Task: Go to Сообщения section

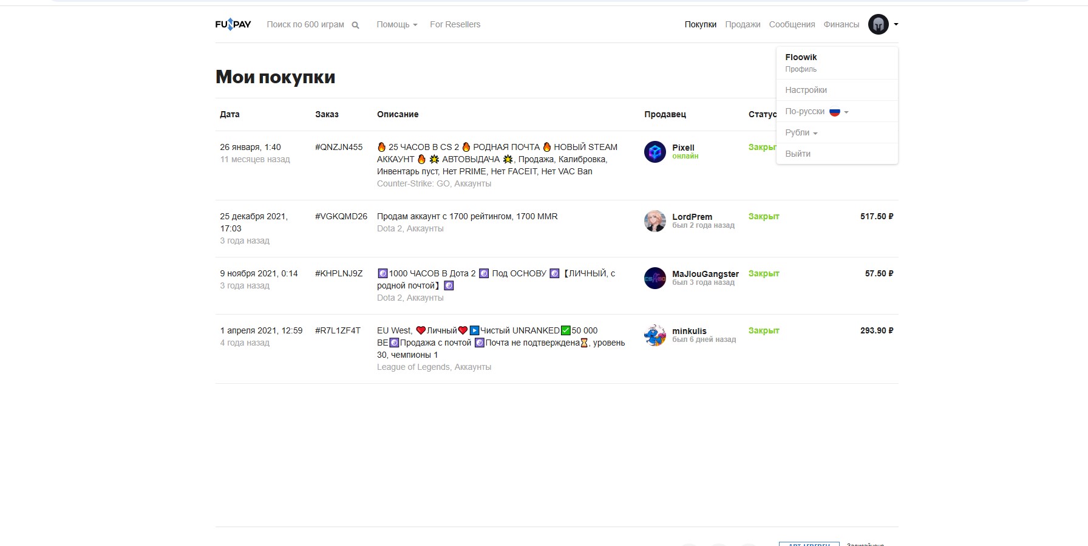Action: 792,24
